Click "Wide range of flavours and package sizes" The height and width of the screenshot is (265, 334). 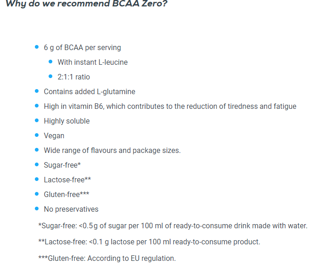[x=112, y=150]
